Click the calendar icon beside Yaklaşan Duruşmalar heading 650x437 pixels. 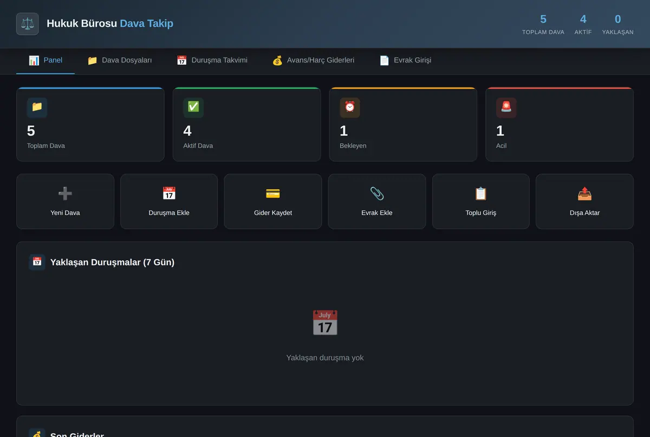[x=37, y=262]
